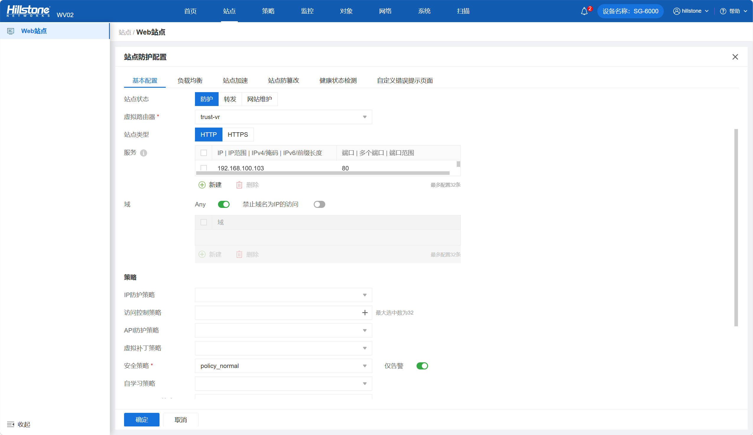Click the help question mark icon
The height and width of the screenshot is (435, 753).
tap(723, 11)
